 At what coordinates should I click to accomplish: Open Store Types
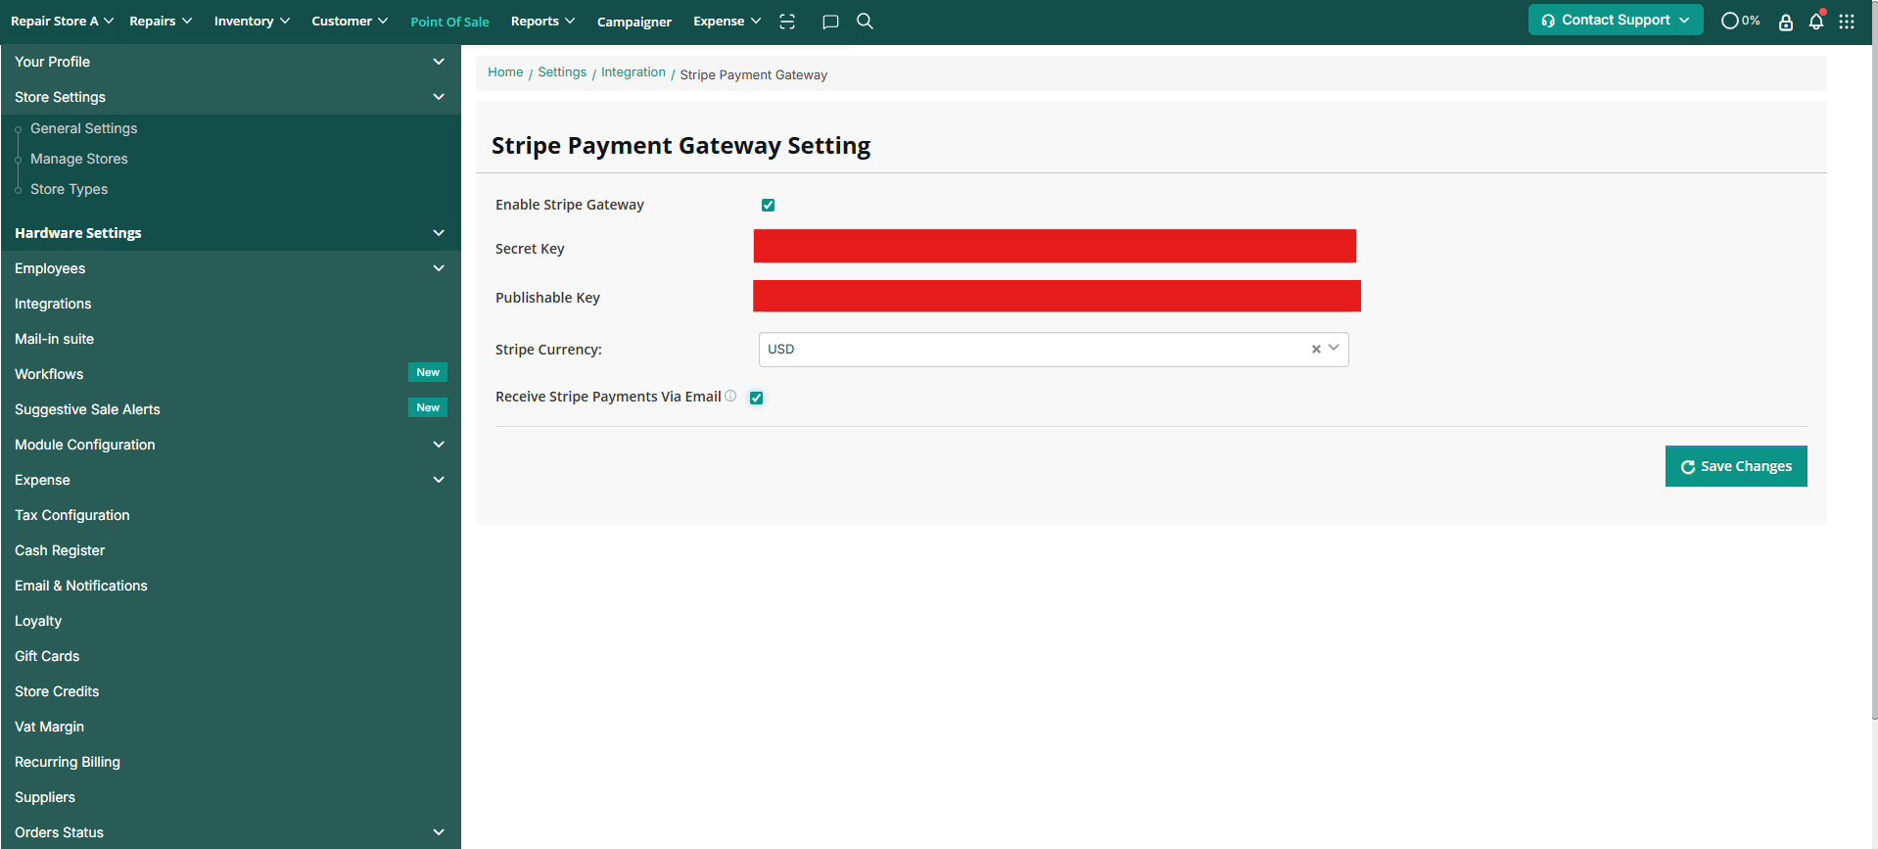(x=69, y=189)
